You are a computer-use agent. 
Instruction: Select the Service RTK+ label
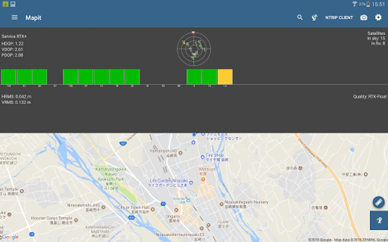[x=14, y=36]
